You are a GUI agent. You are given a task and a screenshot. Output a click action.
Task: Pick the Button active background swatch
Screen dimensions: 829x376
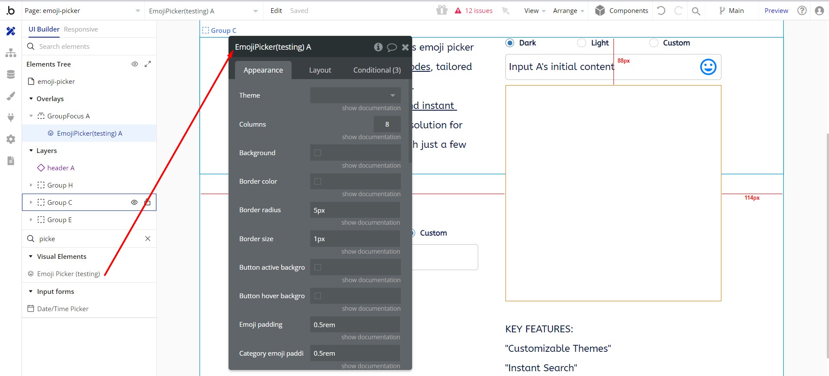(x=318, y=267)
